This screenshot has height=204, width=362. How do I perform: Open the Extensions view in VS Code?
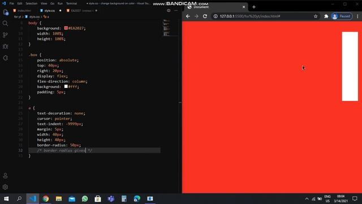click(5, 58)
